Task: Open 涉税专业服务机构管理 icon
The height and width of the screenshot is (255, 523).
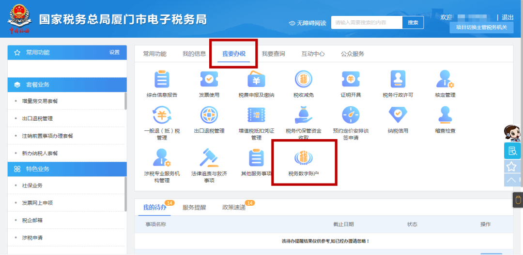Action: pyautogui.click(x=162, y=157)
